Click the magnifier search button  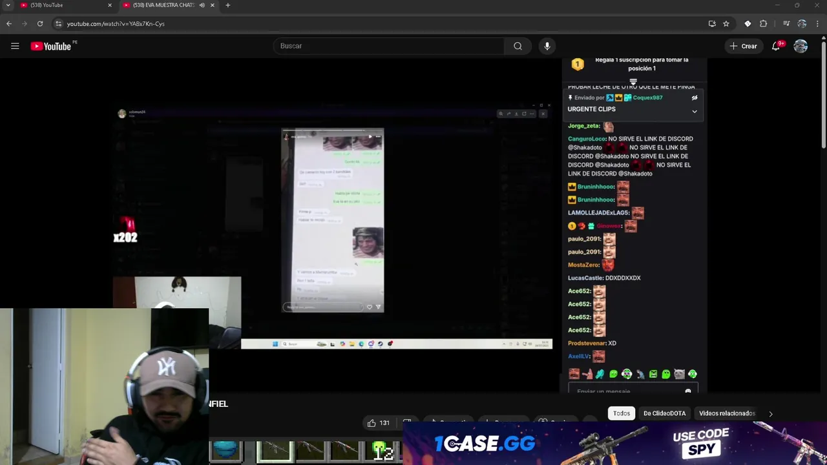[x=518, y=46]
